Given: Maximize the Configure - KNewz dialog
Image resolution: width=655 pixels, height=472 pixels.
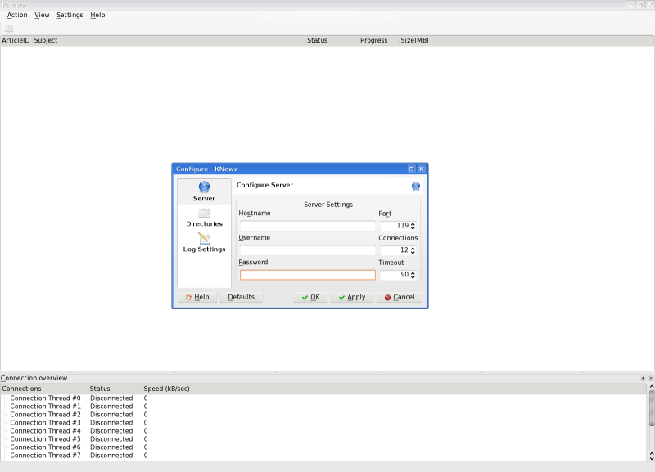Looking at the screenshot, I should (411, 169).
